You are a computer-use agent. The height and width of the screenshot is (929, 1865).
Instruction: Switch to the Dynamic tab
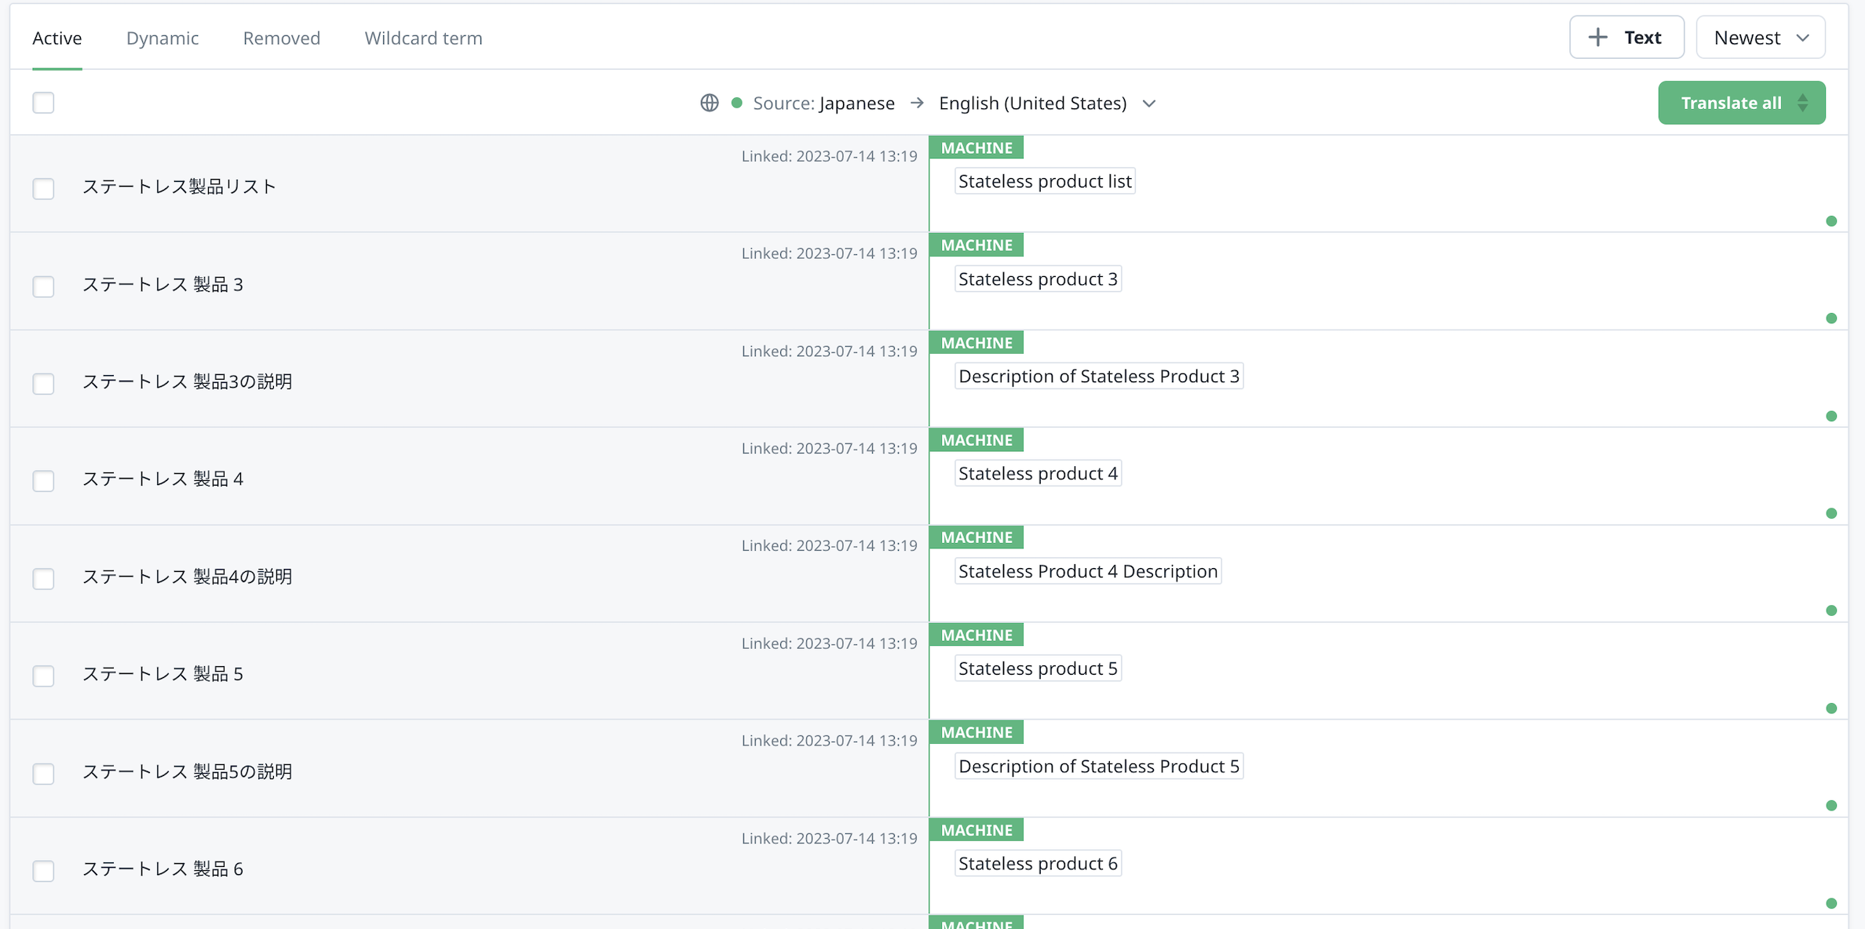(162, 38)
